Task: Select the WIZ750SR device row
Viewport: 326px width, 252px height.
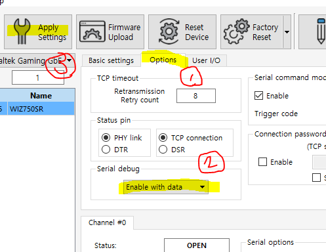Action: coord(37,109)
